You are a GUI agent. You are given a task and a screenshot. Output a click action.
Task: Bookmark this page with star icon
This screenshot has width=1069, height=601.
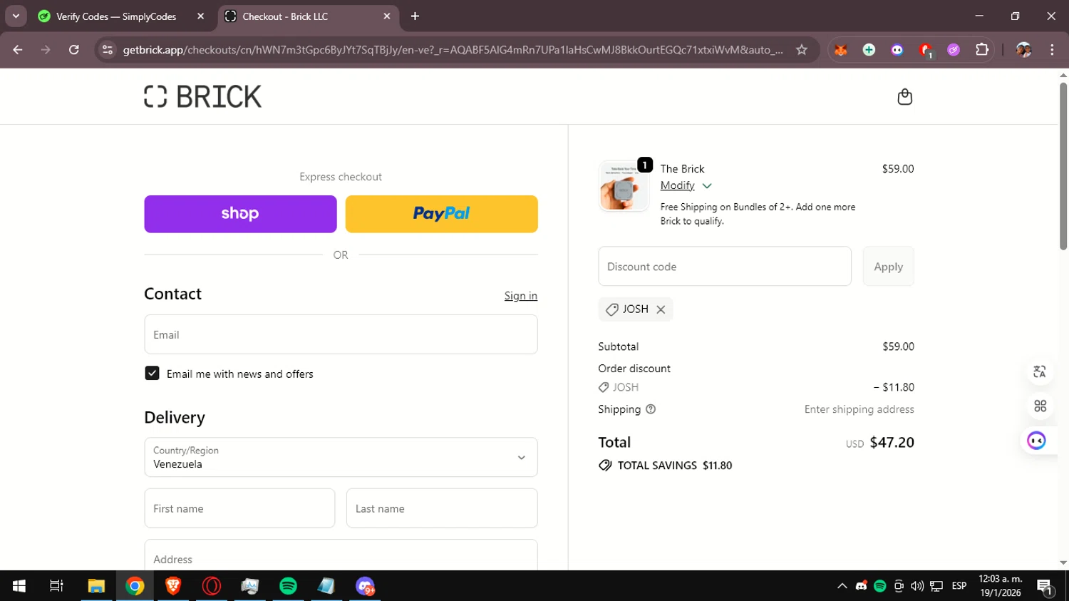pyautogui.click(x=802, y=50)
